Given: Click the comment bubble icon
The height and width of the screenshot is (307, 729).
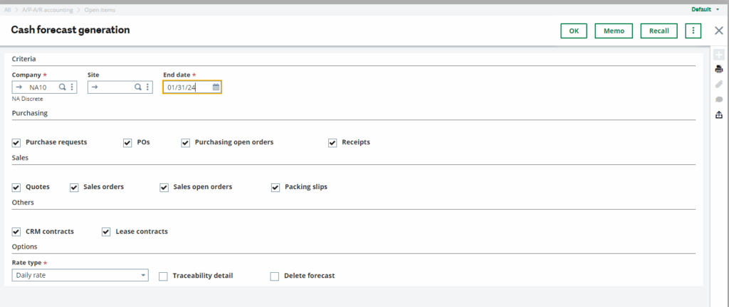Looking at the screenshot, I should click(x=719, y=99).
